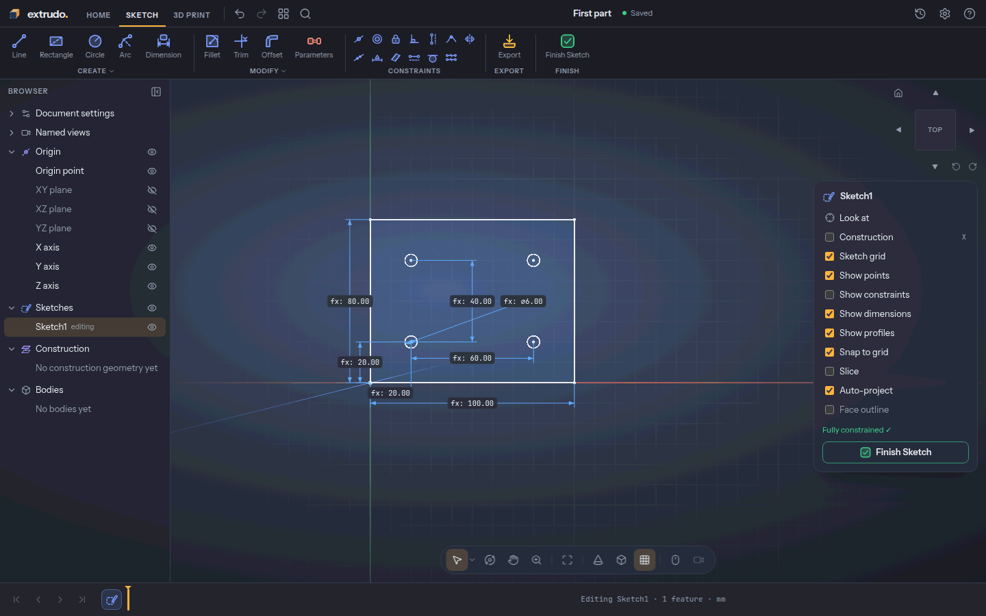Viewport: 986px width, 616px height.
Task: Toggle the grid display icon in bottom bar
Action: [x=644, y=560]
